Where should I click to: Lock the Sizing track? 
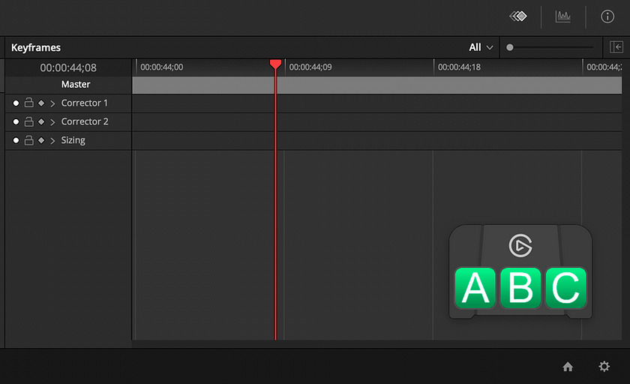tap(29, 139)
